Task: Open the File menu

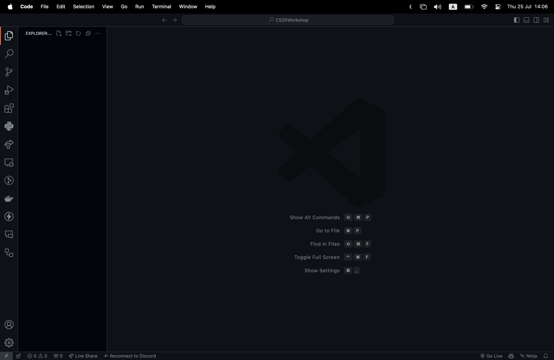Action: (x=45, y=7)
